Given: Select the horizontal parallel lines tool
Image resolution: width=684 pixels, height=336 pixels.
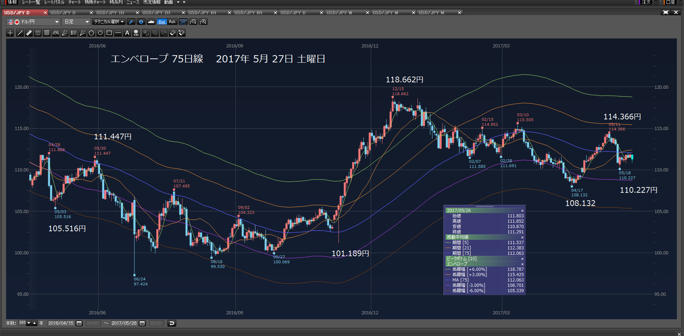Looking at the screenshot, I should [x=38, y=33].
